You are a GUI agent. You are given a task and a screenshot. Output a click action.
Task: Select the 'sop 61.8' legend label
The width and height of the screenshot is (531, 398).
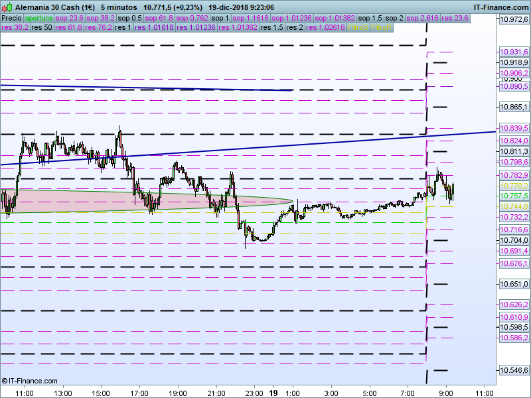point(159,19)
